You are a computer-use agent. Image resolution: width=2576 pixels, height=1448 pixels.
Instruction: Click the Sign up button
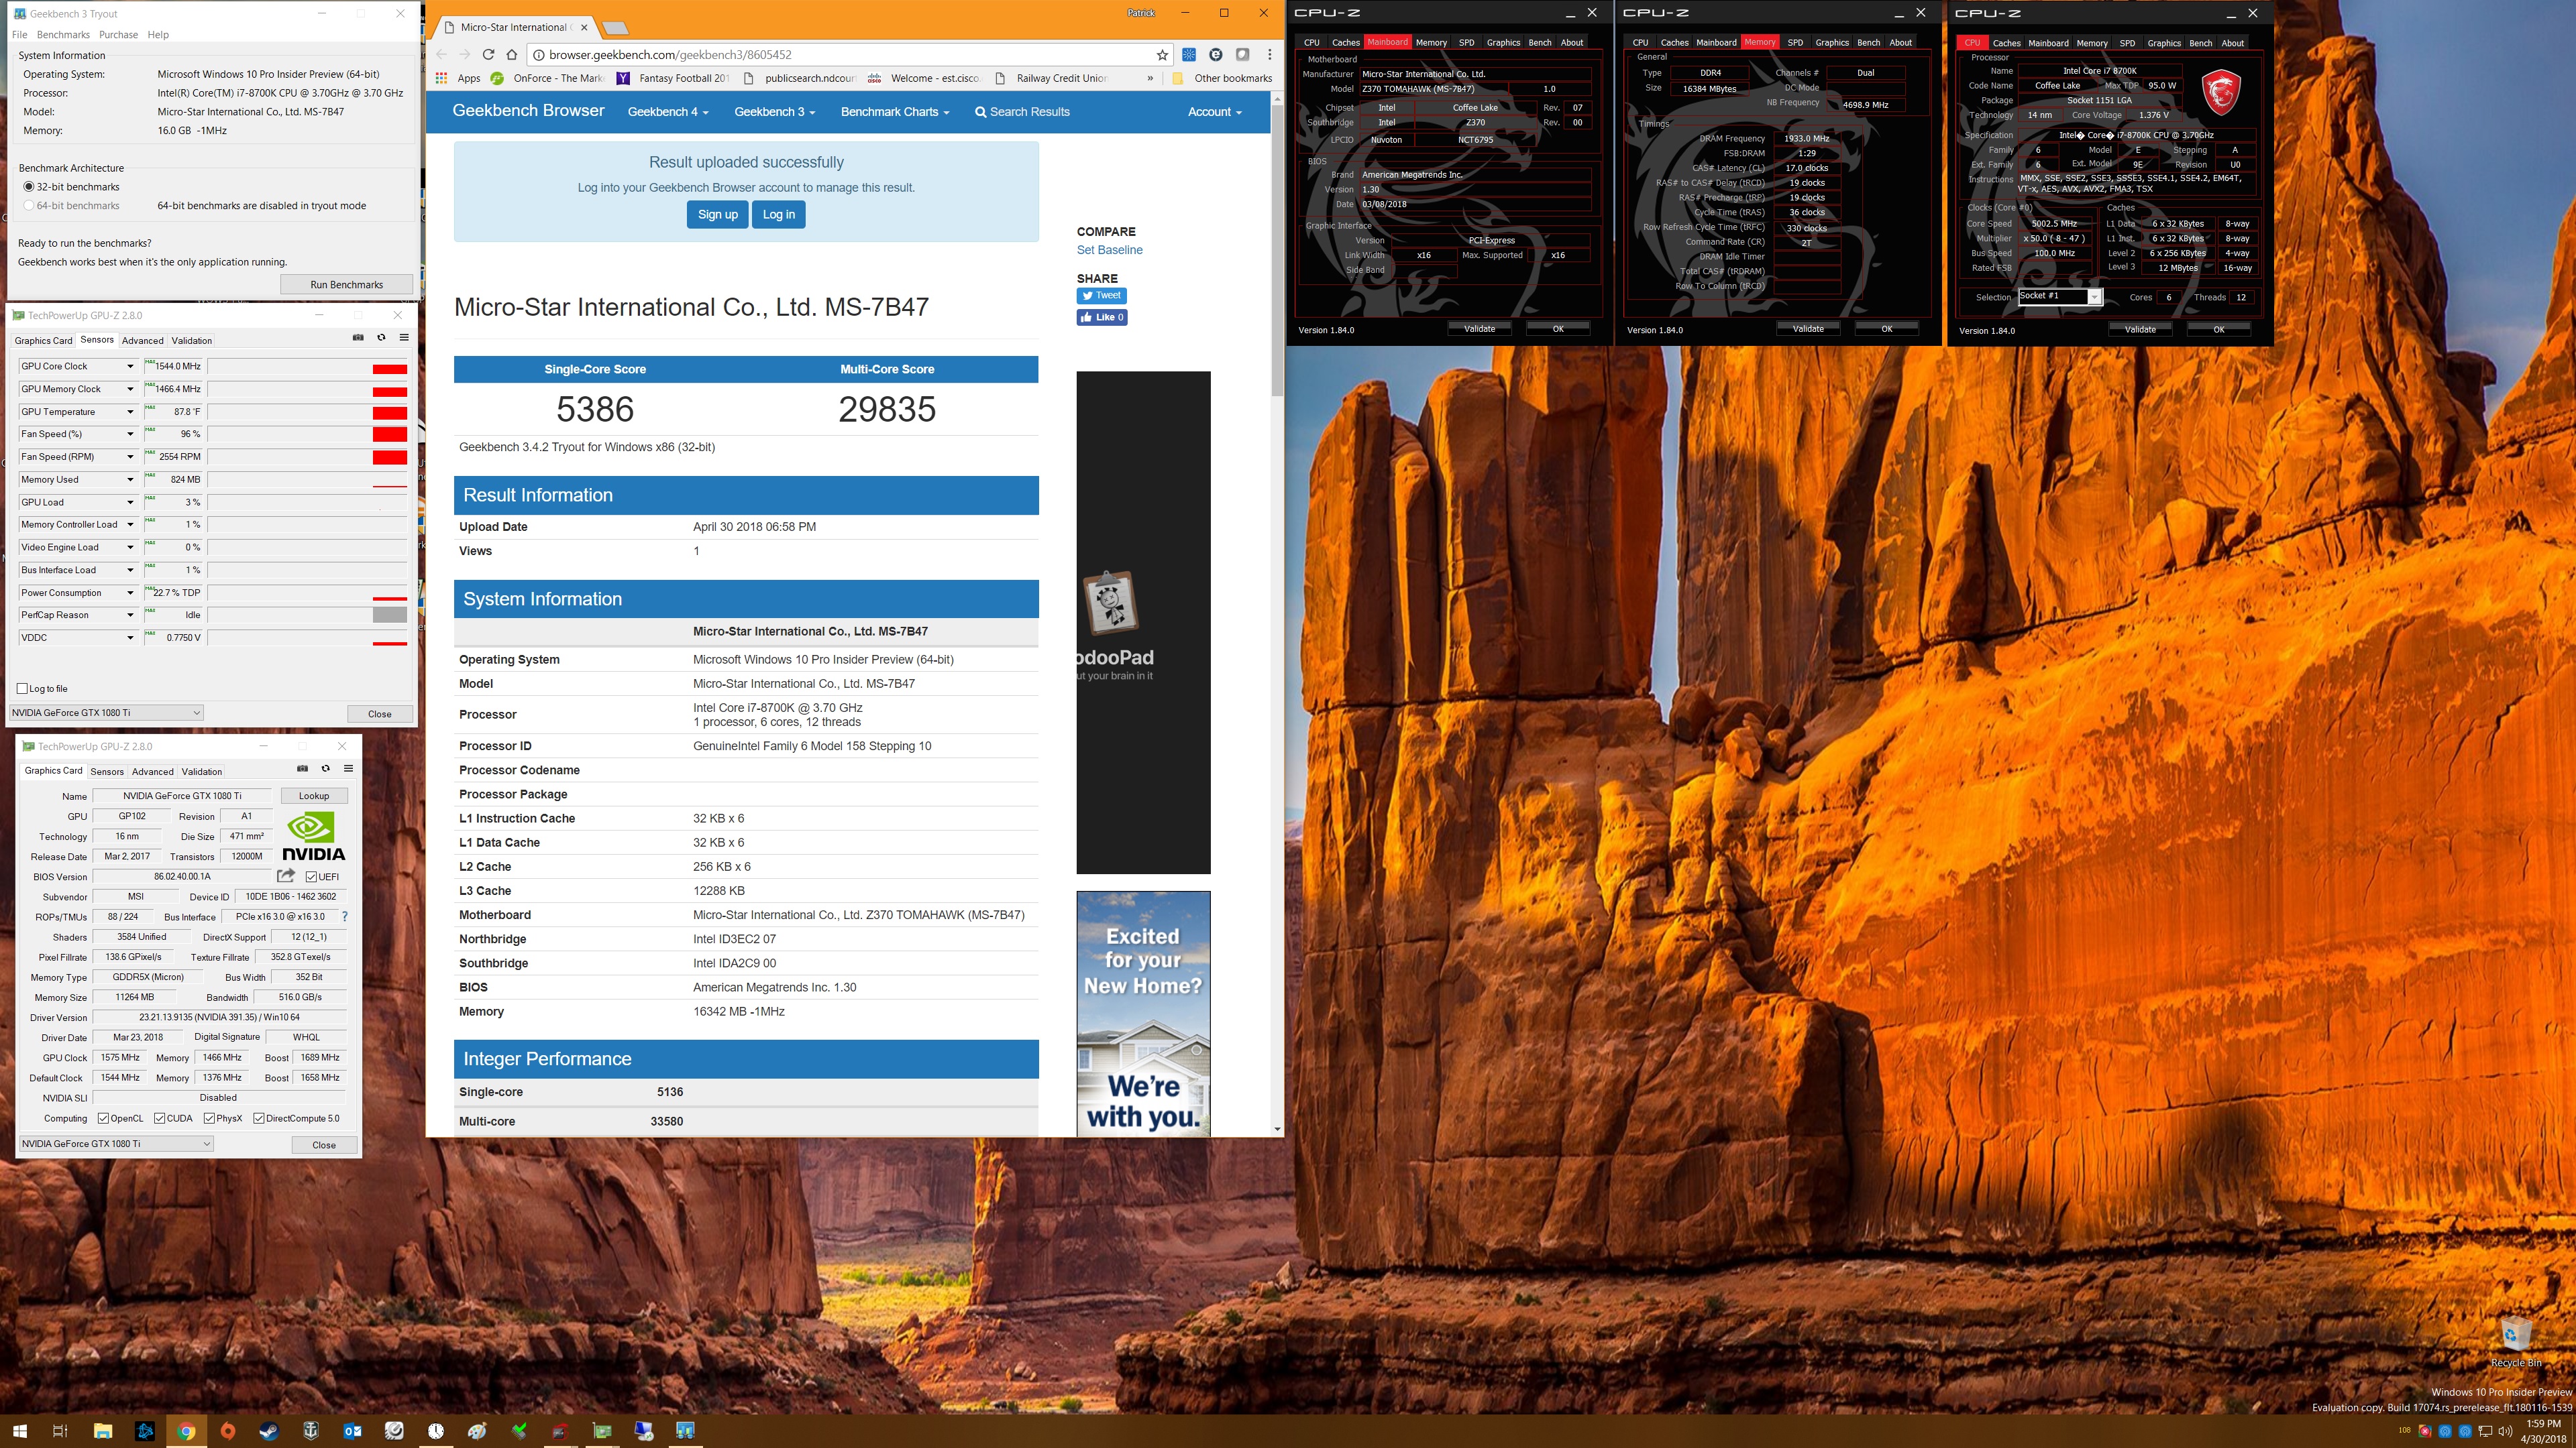coord(717,215)
